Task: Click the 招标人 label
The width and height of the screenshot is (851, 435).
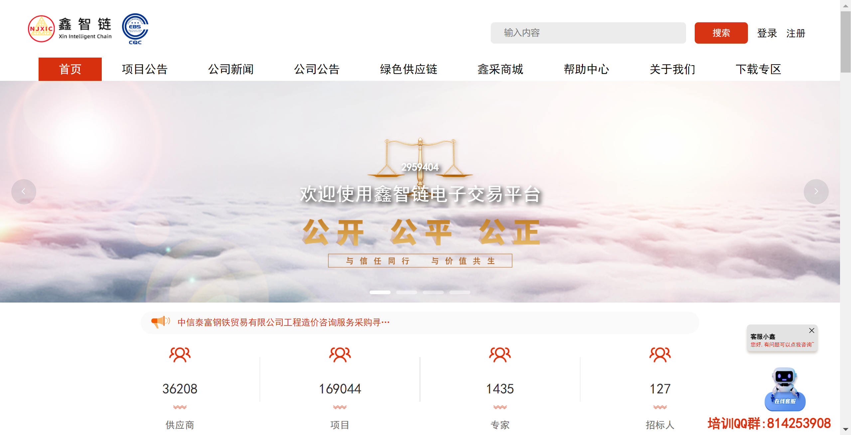Action: (x=660, y=425)
